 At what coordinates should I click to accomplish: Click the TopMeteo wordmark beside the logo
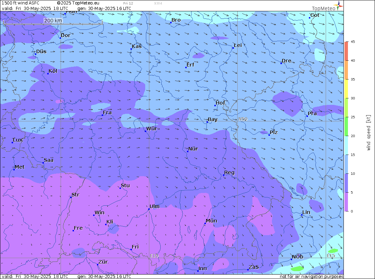[324, 8]
